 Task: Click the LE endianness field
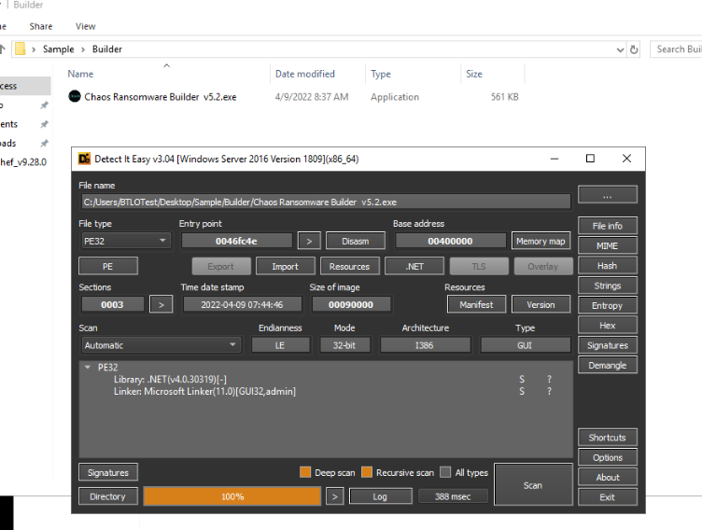pyautogui.click(x=280, y=345)
